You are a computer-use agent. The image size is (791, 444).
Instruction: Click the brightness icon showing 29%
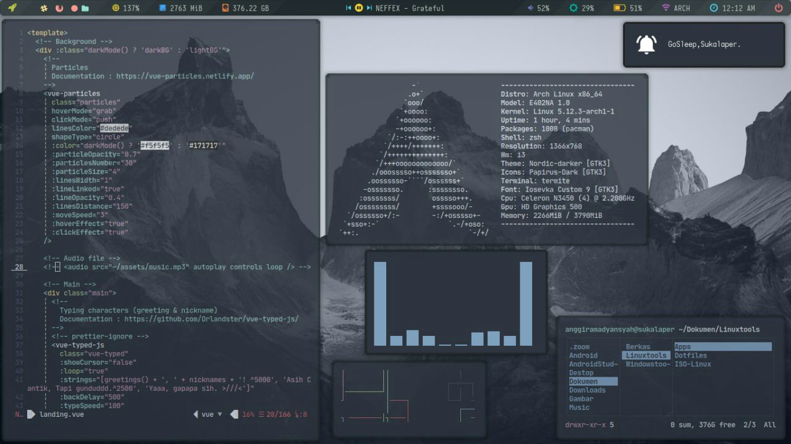click(573, 9)
